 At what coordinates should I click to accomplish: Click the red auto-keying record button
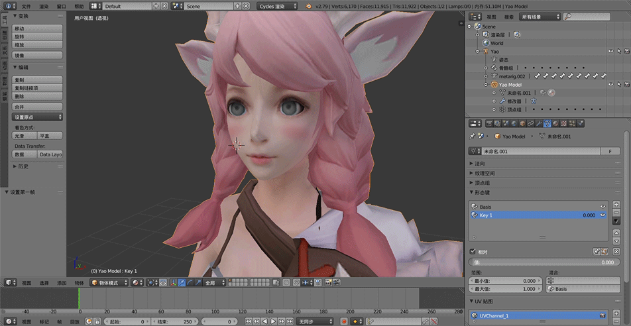tap(343, 321)
